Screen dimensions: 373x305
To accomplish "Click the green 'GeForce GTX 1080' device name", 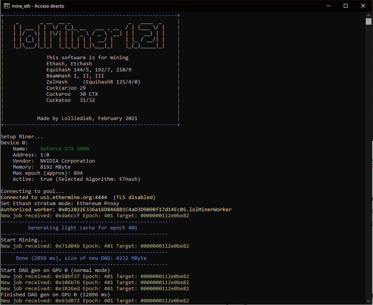I will pos(65,149).
